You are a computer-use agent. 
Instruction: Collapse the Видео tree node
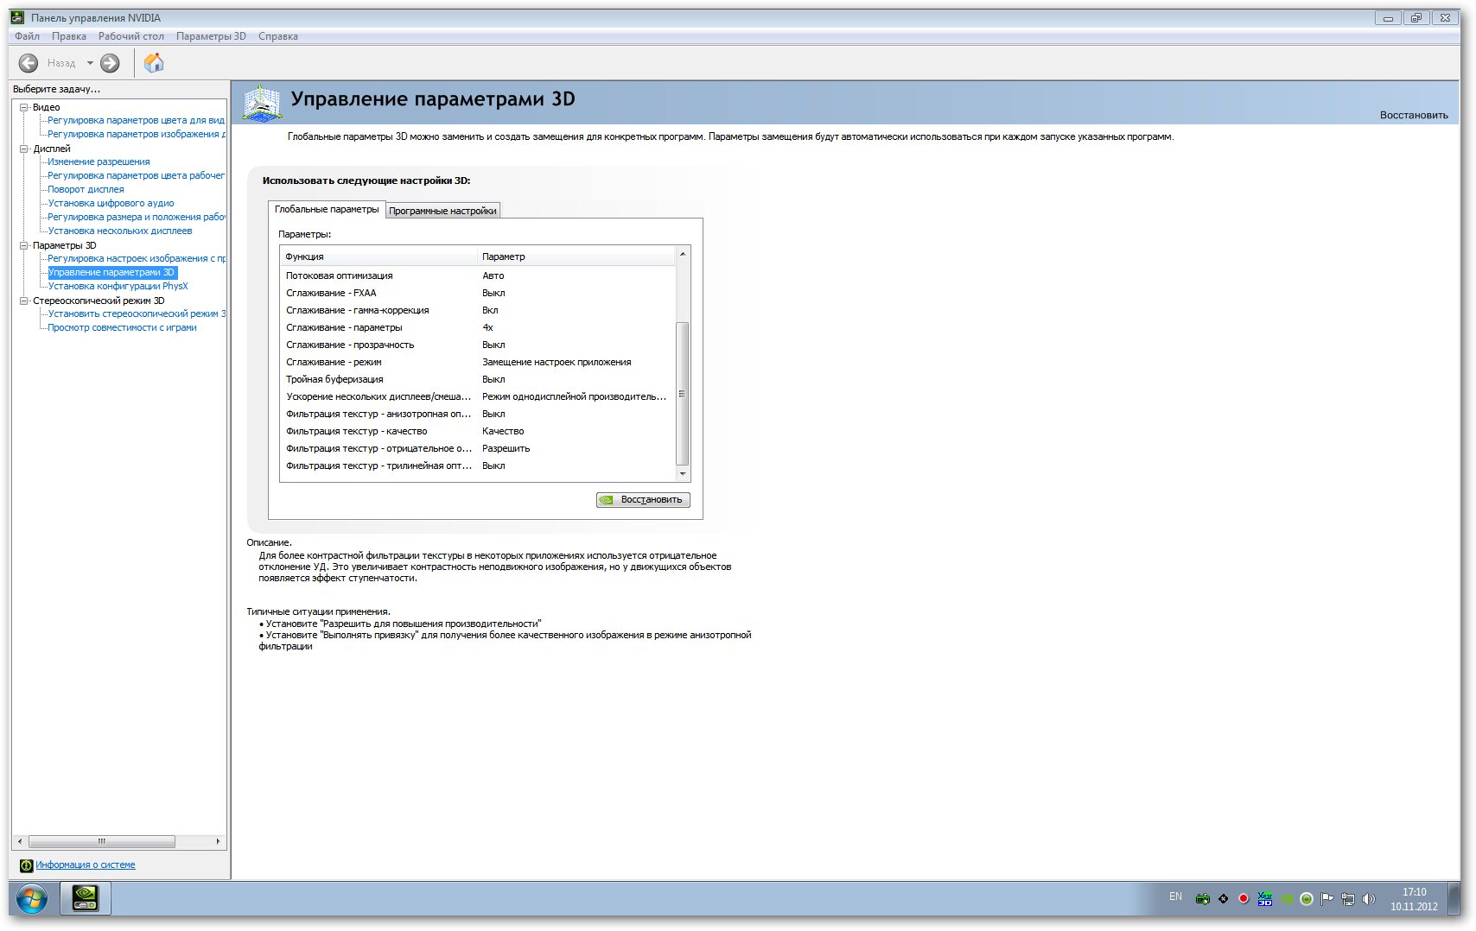(x=24, y=107)
